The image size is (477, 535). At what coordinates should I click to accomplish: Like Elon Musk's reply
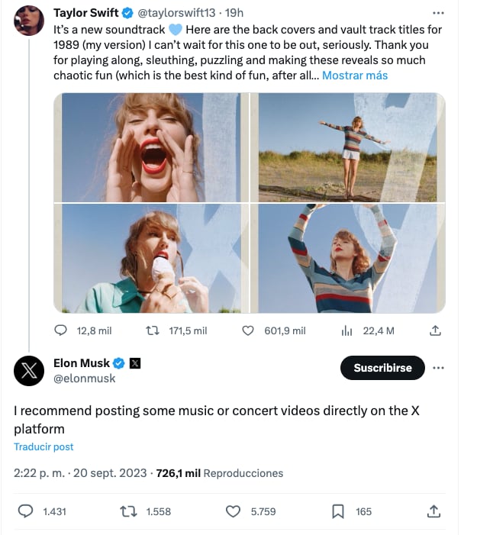234,511
